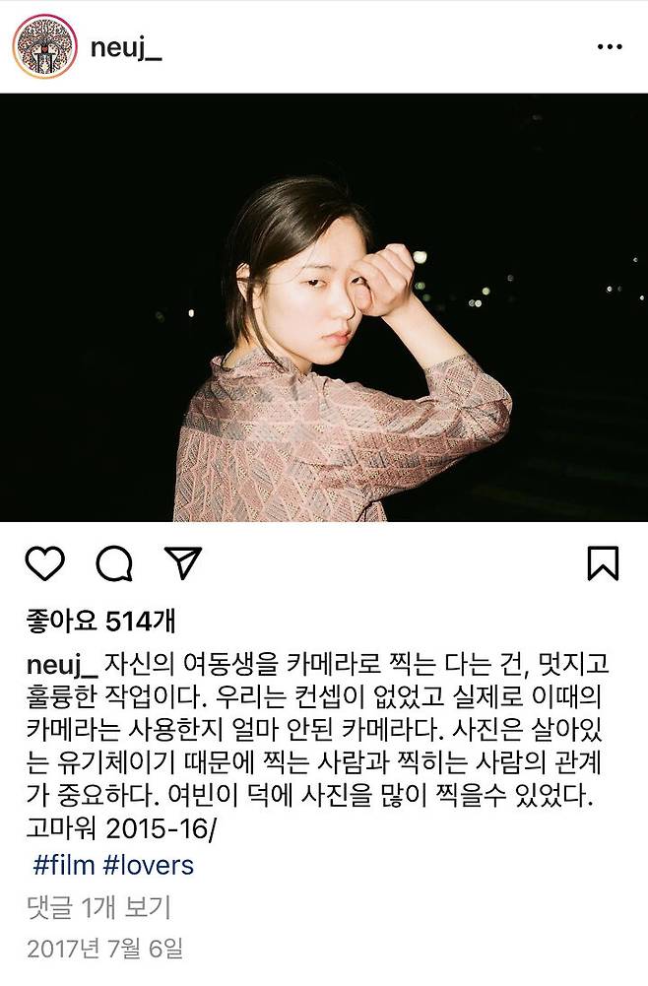
Task: View the list of 514 likes
Action: [x=100, y=622]
